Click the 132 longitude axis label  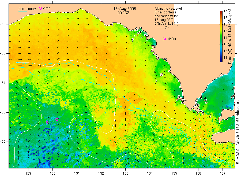click(101, 174)
